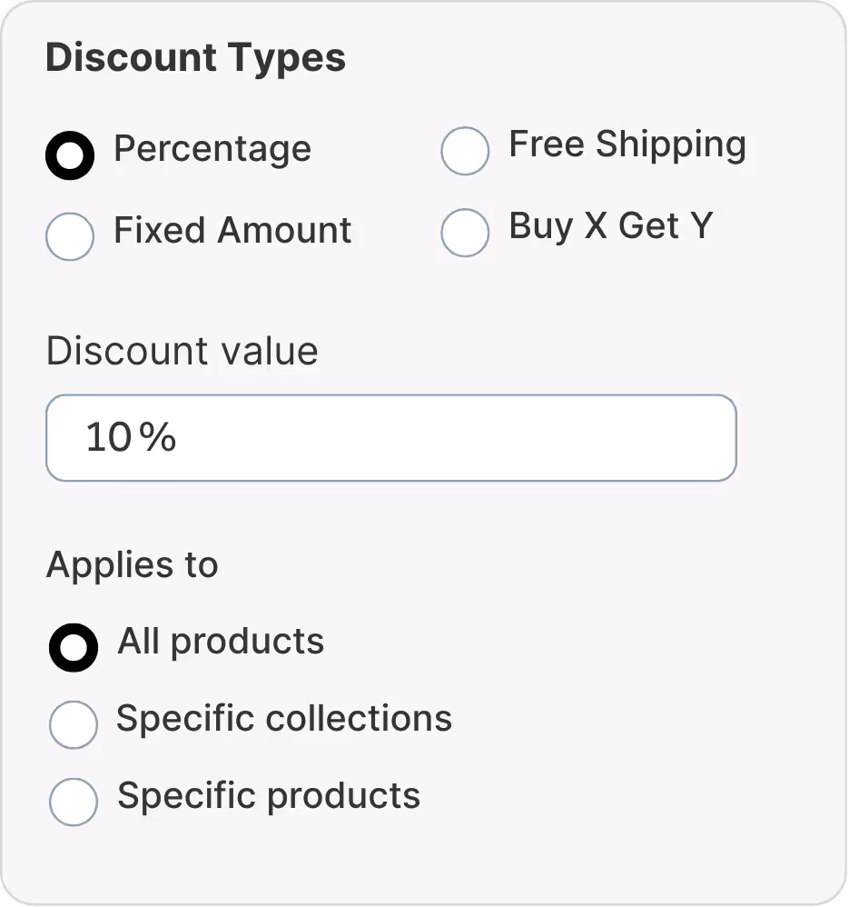The height and width of the screenshot is (907, 849).
Task: Select the Percentage discount type
Action: pyautogui.click(x=70, y=154)
